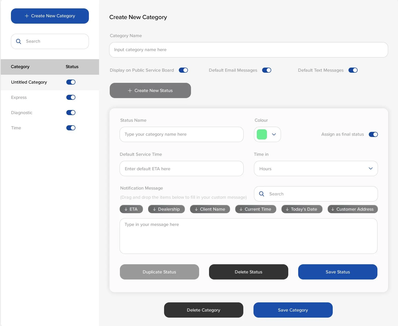Screen dimensions: 398x326
Task: Click the plus icon in Create New Status
Action: 130,90
